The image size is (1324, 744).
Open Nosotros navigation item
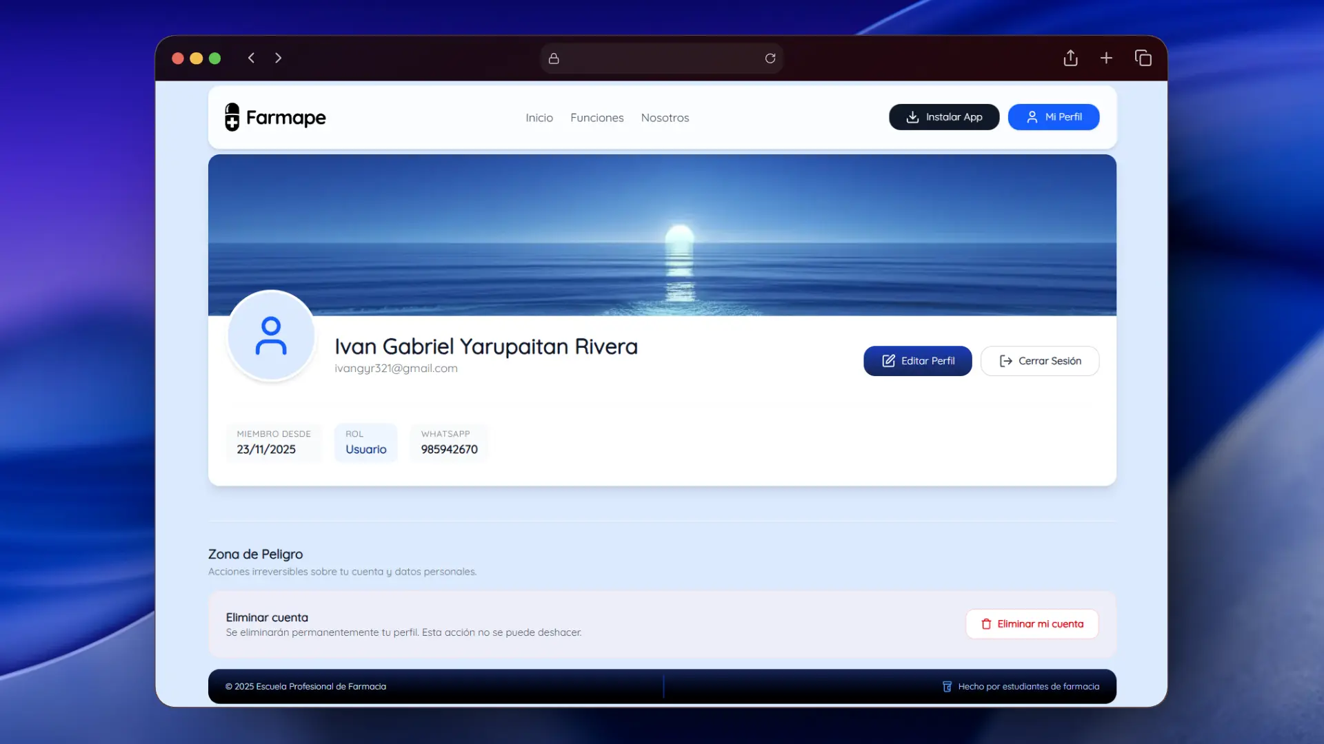pyautogui.click(x=665, y=118)
